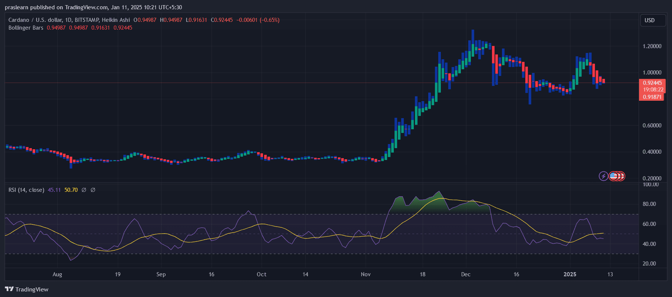Click the 80.00 level on RSI axis
Viewport: 672px width, 297px height.
point(649,204)
